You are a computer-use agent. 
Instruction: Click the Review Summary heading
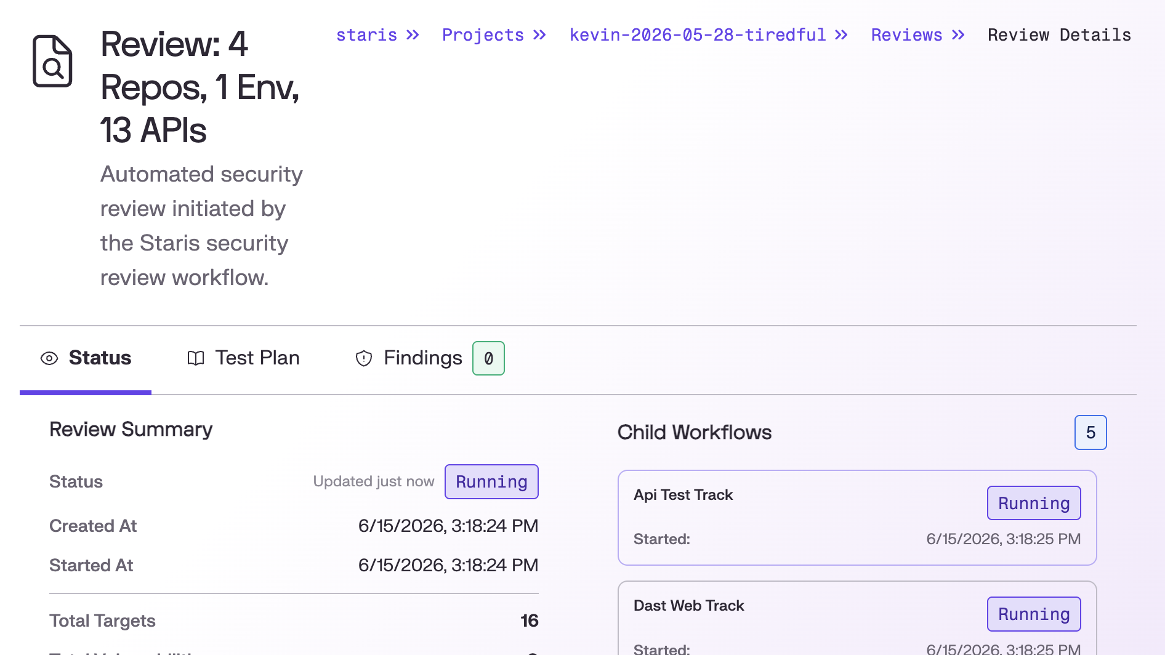131,429
